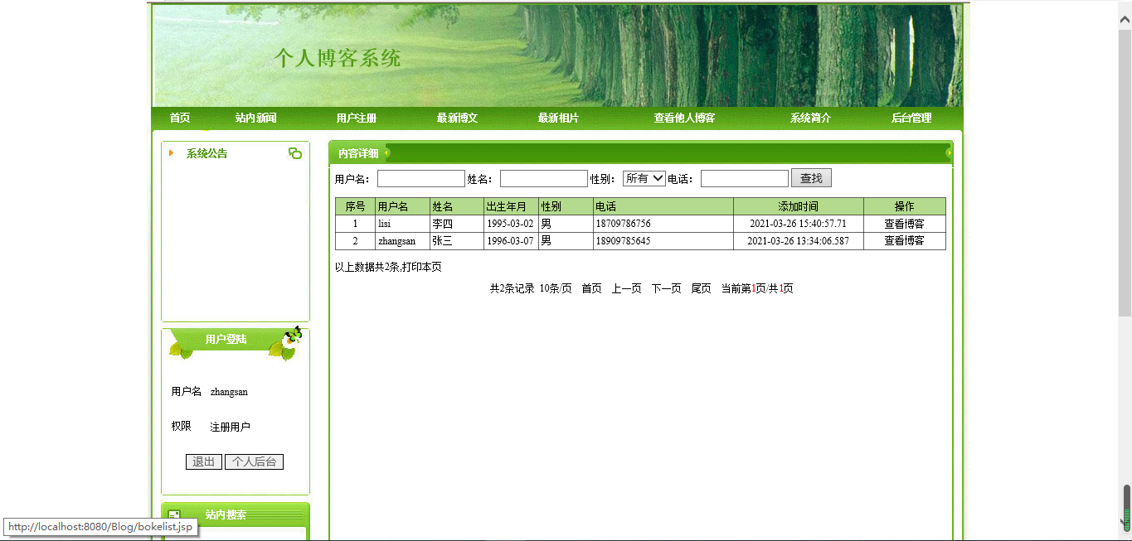The height and width of the screenshot is (541, 1132).
Task: Click the 站内搜索 panel icon
Action: click(174, 515)
